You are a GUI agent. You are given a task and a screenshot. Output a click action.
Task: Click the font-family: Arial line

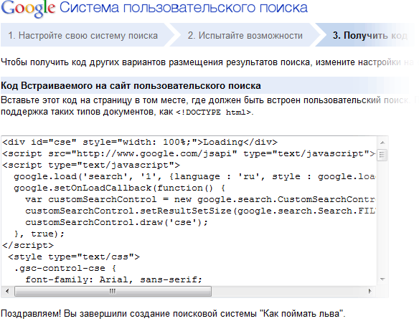click(x=113, y=280)
